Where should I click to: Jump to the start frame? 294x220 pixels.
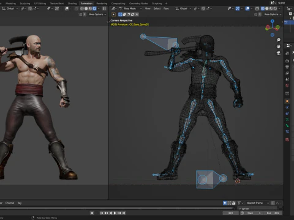pos(102,213)
